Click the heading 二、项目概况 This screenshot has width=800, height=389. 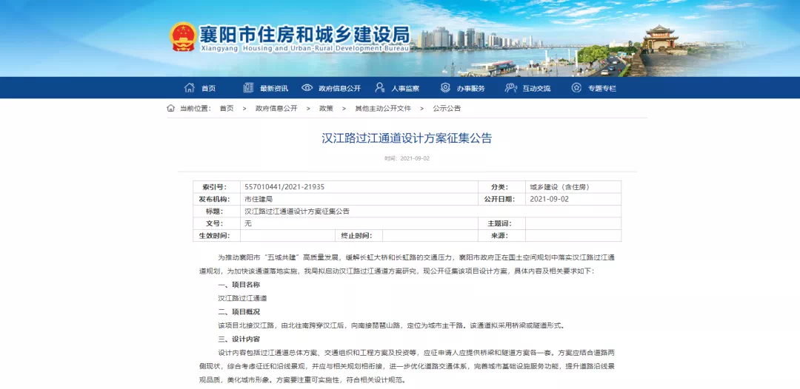pyautogui.click(x=239, y=311)
